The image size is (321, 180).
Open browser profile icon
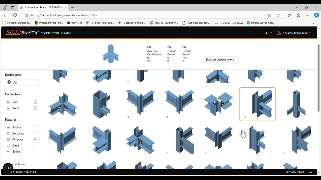pos(5,7)
